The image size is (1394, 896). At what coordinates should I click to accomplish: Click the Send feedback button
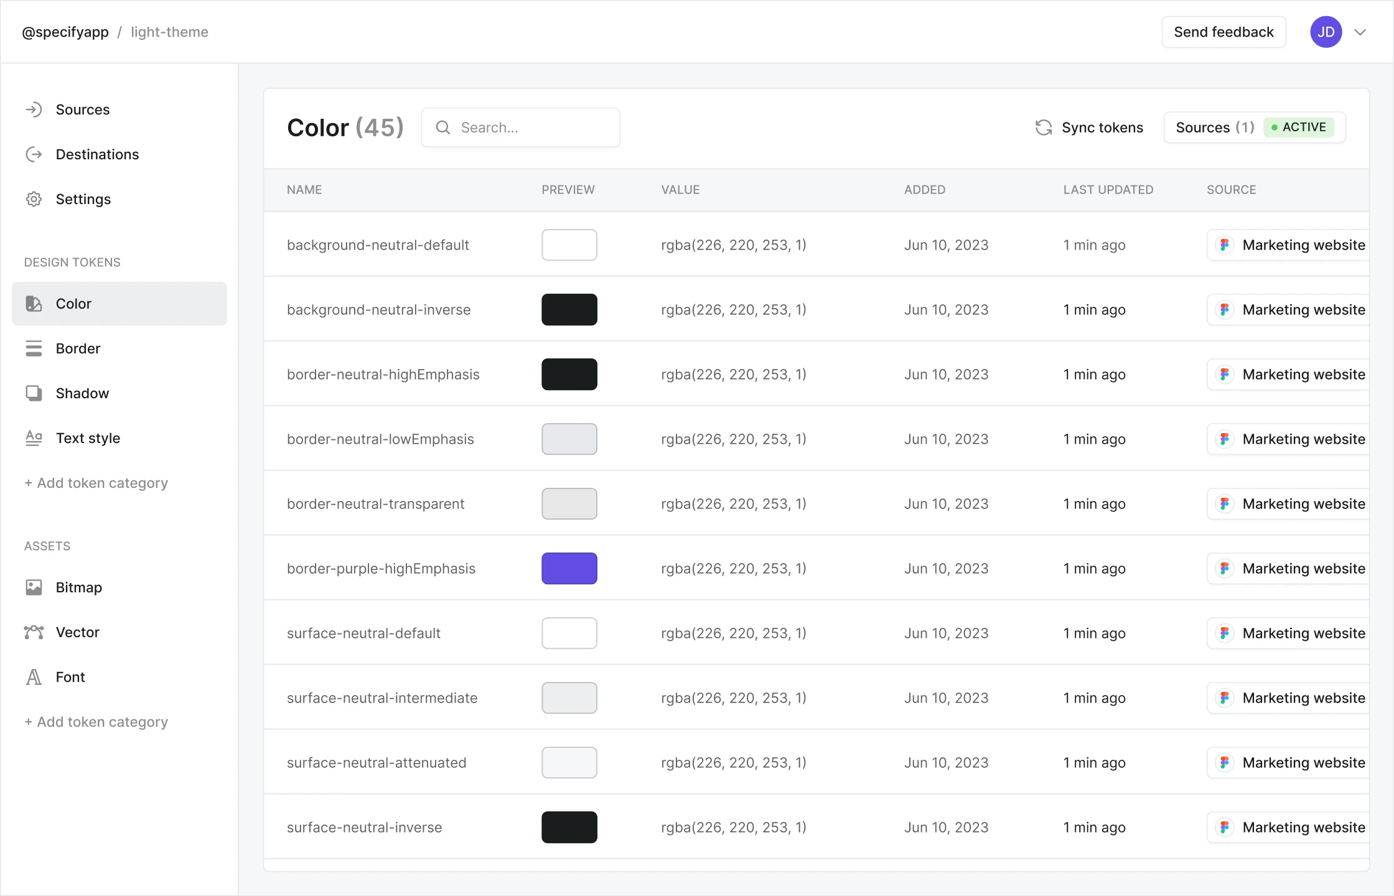(x=1223, y=32)
